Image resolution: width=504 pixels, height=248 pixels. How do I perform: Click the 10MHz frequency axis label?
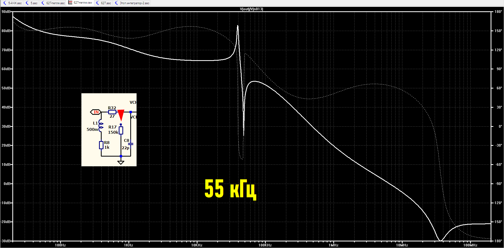402,245
